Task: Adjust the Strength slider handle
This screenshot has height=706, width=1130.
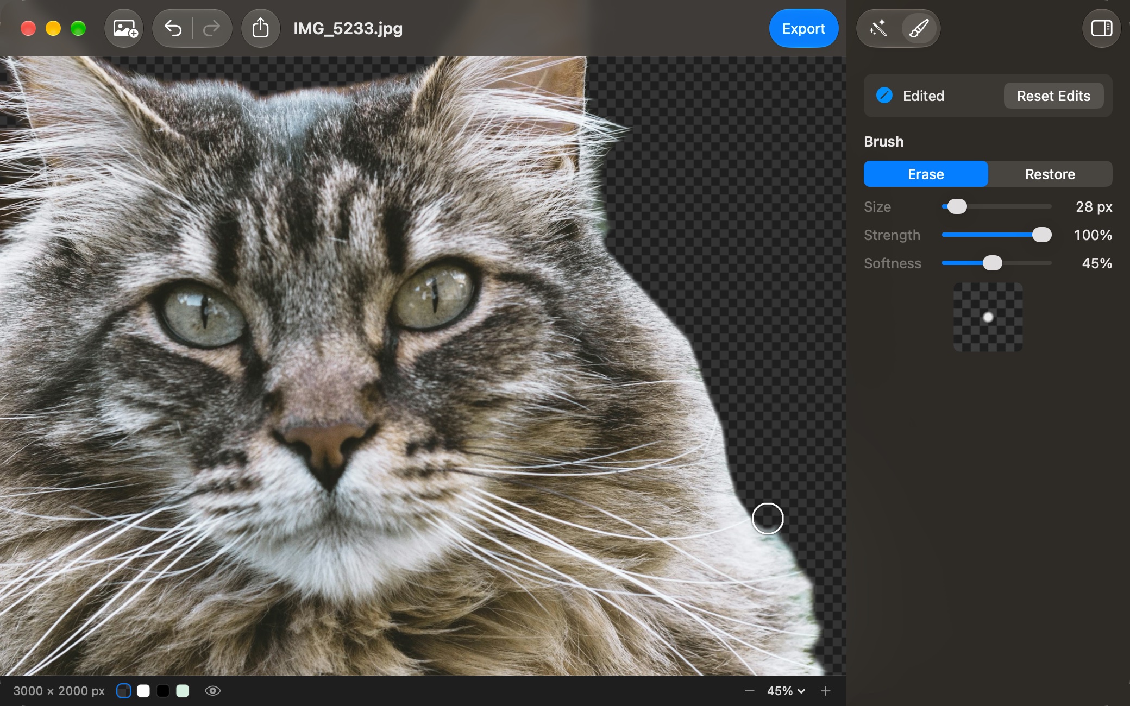Action: (x=1041, y=235)
